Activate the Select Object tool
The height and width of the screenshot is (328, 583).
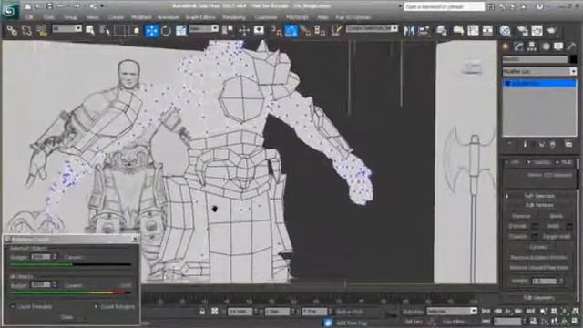click(x=89, y=30)
